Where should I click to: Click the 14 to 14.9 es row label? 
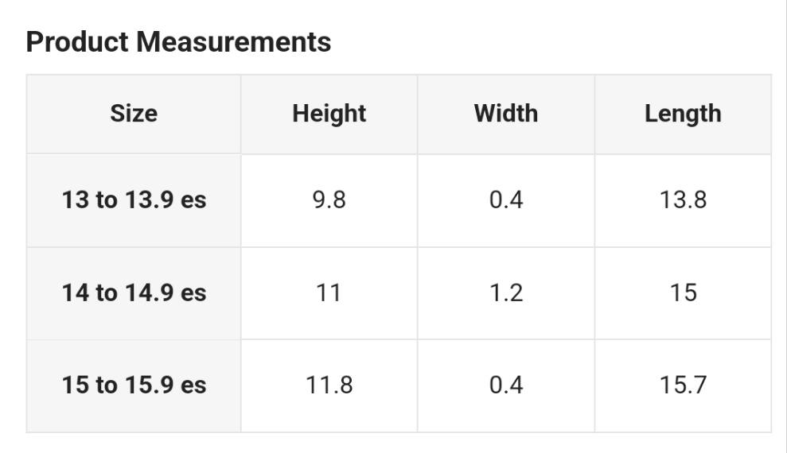pyautogui.click(x=134, y=292)
